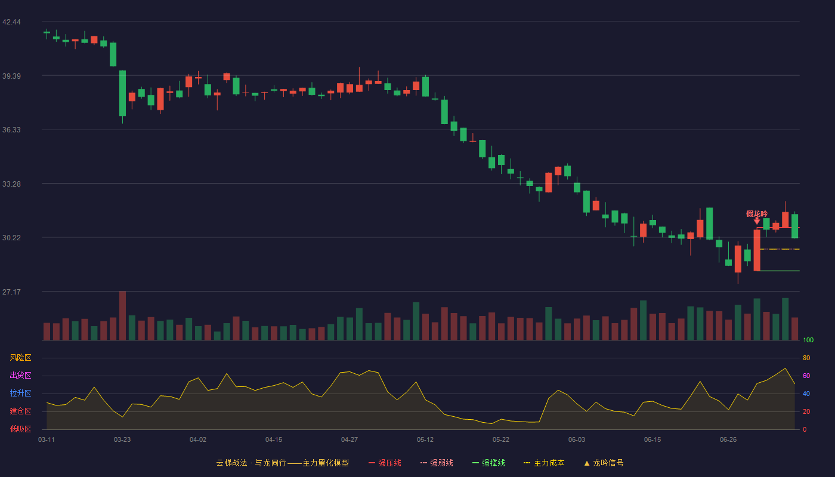Screen dimensions: 835x477
Task: Click the yellow dashed 主力成本 line
Action: (x=780, y=249)
